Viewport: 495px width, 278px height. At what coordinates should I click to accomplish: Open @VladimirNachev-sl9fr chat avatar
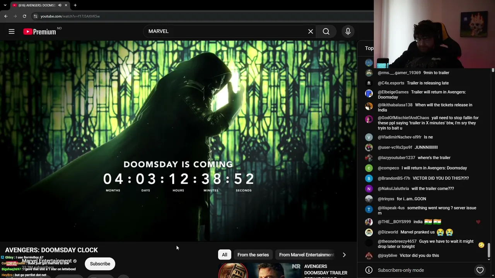point(369,137)
